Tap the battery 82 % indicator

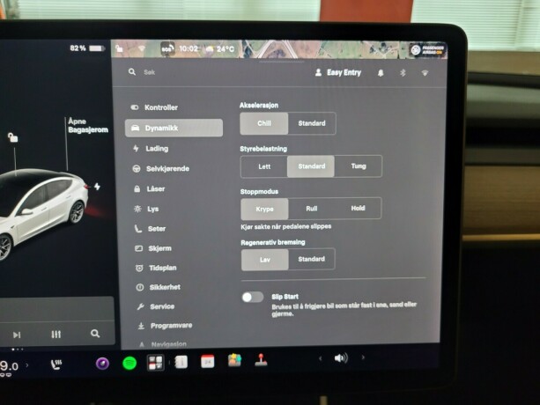pyautogui.click(x=87, y=48)
